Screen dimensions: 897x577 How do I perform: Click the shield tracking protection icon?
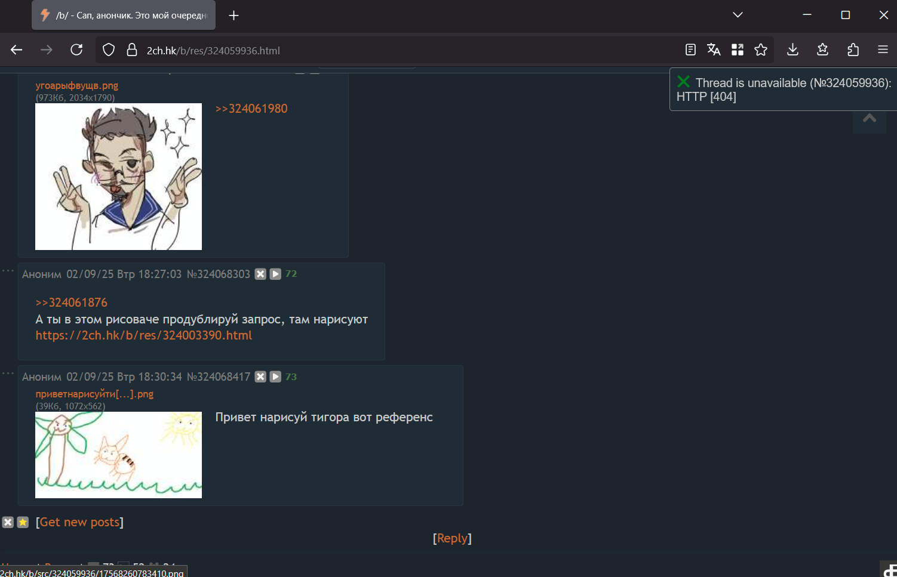pos(109,50)
